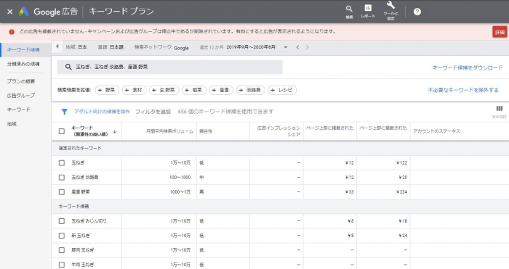Add 産直 chip to broaden search

[x=221, y=90]
